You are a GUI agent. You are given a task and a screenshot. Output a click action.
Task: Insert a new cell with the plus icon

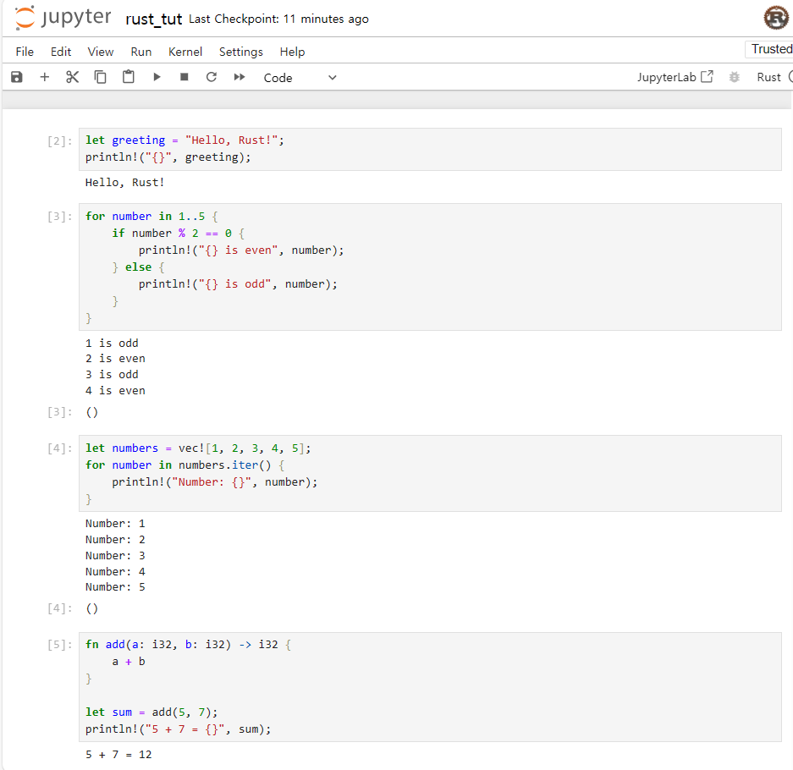pyautogui.click(x=44, y=76)
